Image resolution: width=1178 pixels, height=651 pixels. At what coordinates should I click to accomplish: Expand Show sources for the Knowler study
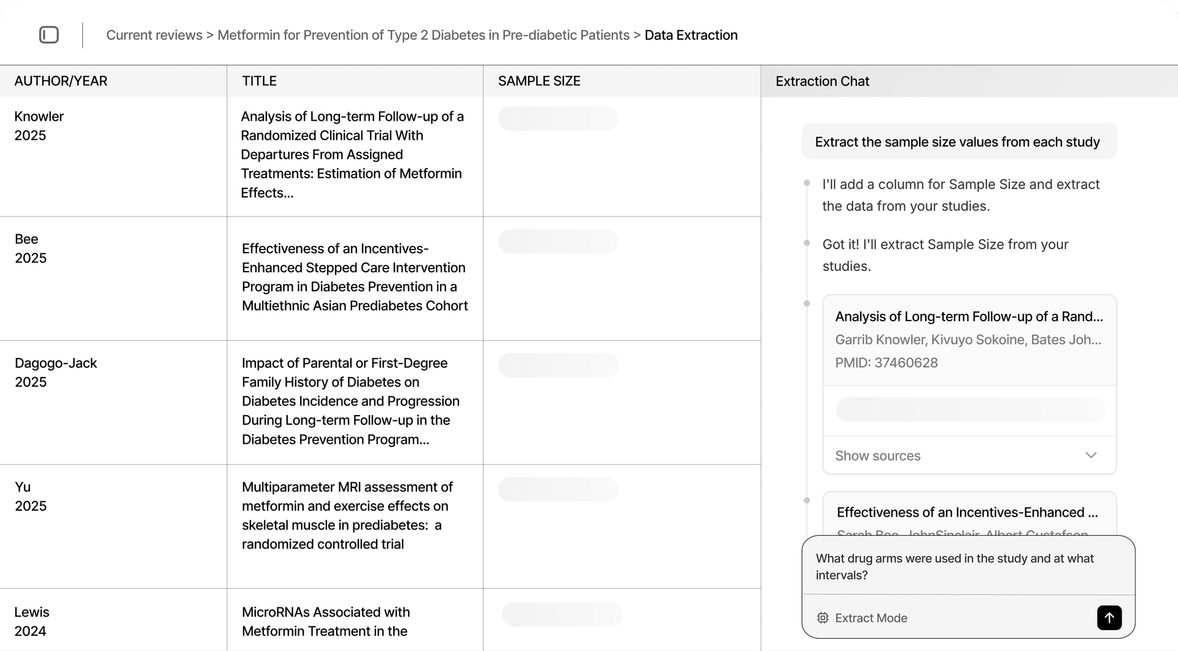(877, 455)
